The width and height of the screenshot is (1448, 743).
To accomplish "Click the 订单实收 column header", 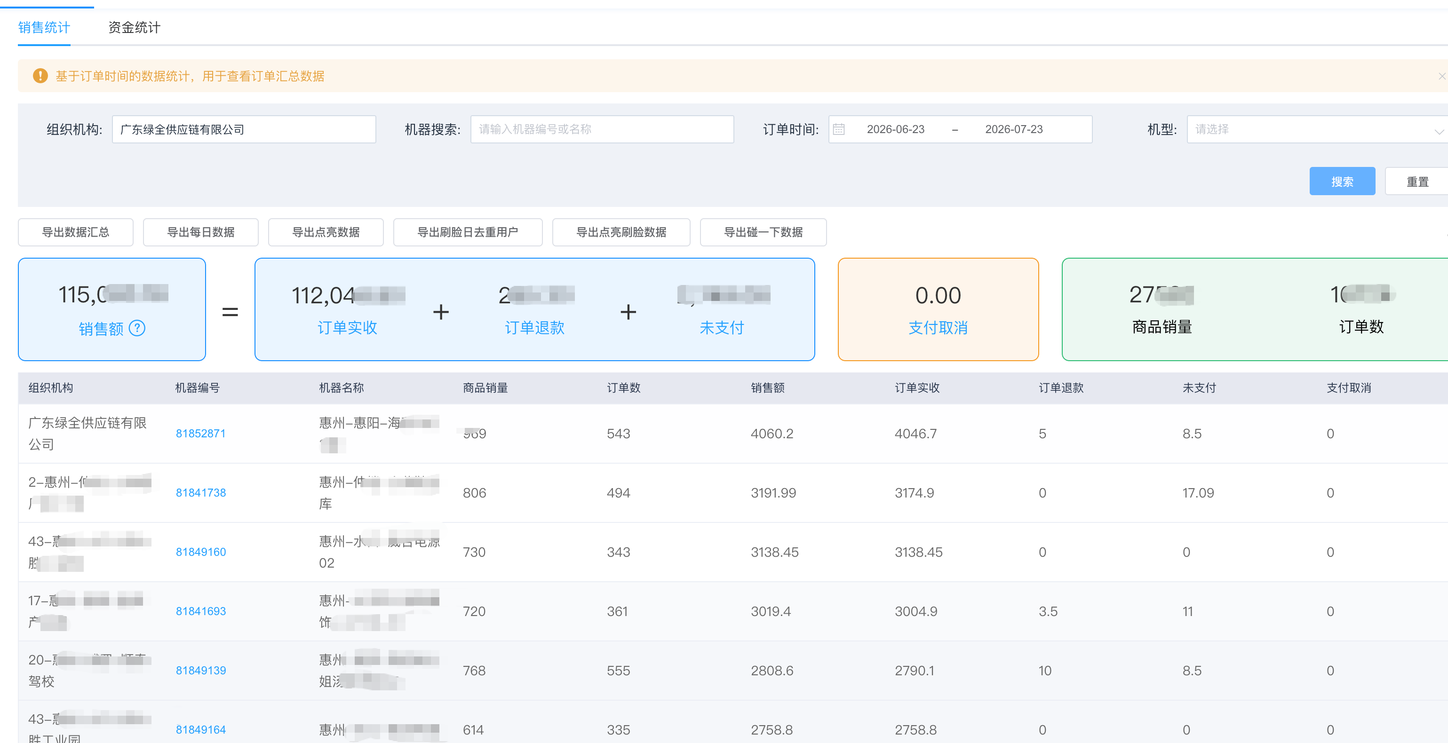I will [917, 388].
